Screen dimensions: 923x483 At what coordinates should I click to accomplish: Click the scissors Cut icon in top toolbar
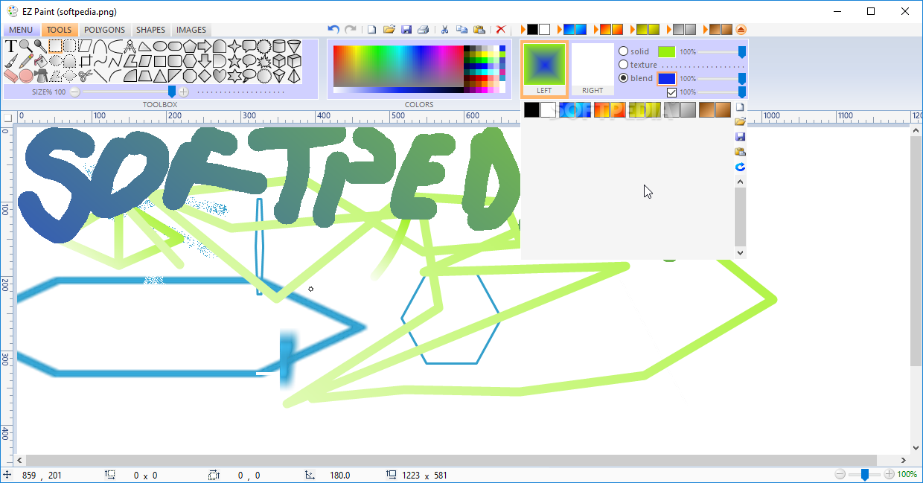pos(444,30)
